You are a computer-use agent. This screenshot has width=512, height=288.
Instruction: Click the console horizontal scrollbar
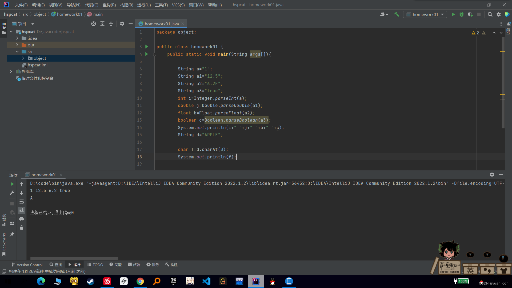click(74, 258)
